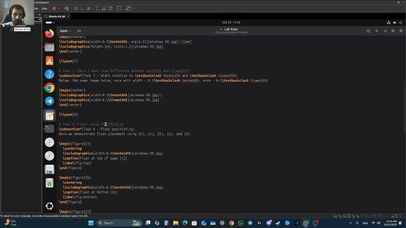Image resolution: width=406 pixels, height=228 pixels.
Task: Click the VMware pause virtual machine button
Action: [54, 8]
